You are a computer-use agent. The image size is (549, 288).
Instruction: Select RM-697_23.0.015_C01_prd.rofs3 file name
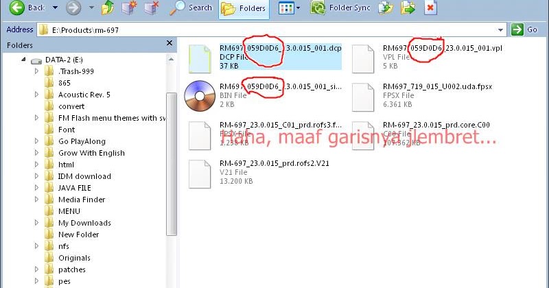point(281,125)
